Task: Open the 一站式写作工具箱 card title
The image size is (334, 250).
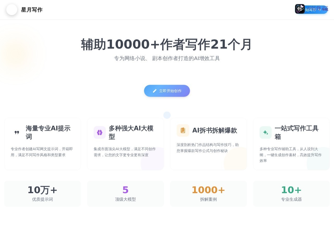Action: [297, 133]
